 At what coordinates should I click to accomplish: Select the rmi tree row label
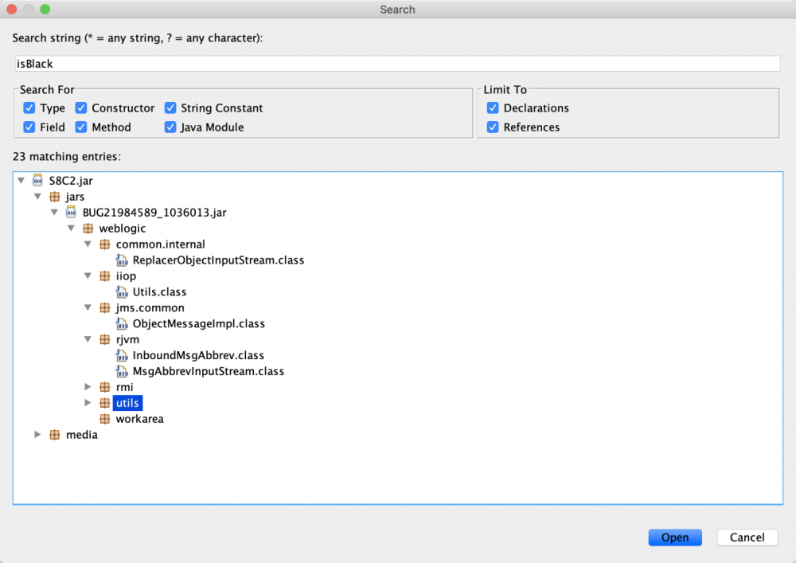[x=124, y=387]
